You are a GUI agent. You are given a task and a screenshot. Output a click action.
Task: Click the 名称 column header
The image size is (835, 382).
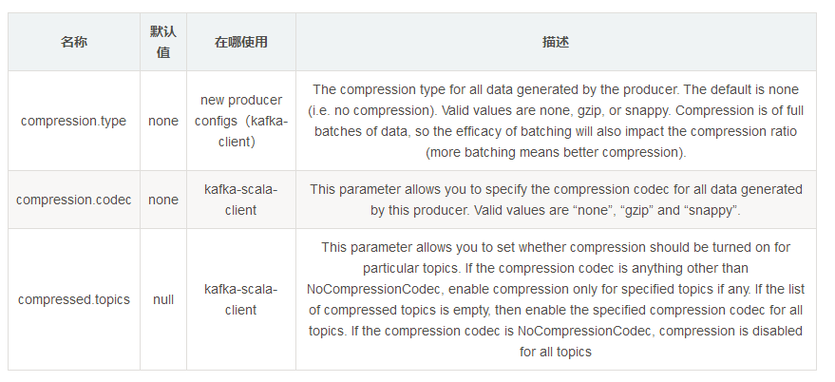click(73, 42)
